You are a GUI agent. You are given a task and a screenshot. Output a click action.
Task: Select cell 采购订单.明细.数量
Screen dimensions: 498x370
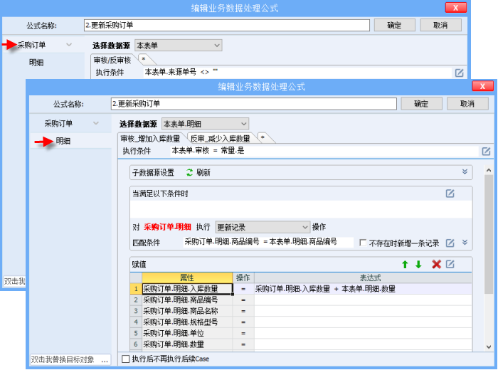[x=187, y=344]
